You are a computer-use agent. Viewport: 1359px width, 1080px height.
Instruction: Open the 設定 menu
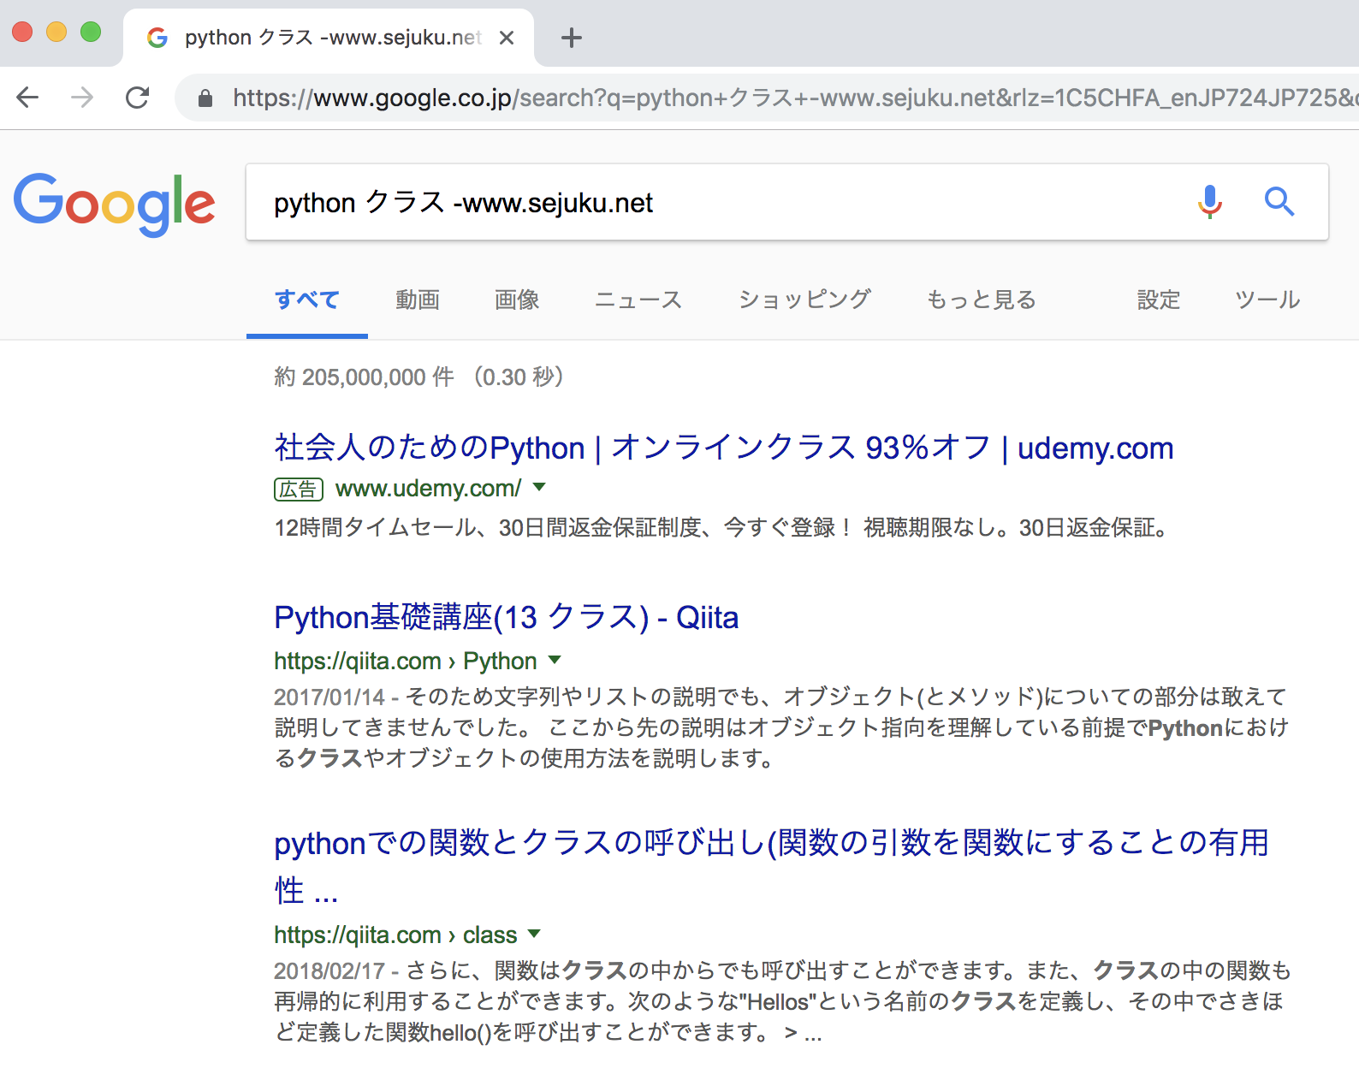pos(1159,300)
